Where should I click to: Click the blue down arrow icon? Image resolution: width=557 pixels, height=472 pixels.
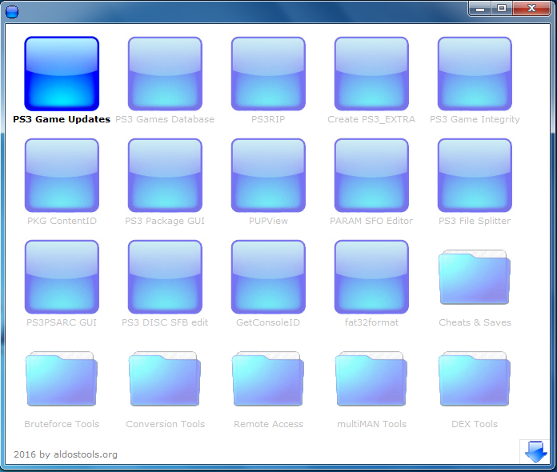pyautogui.click(x=535, y=451)
